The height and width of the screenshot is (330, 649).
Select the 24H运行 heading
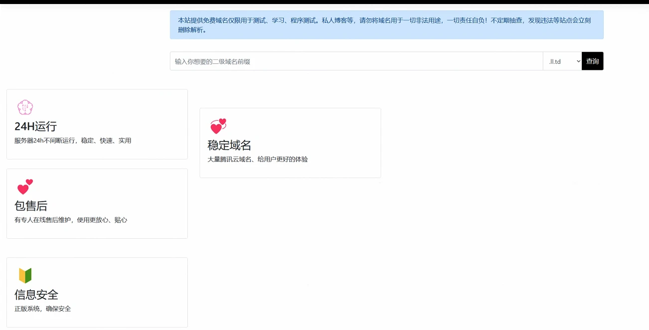tap(35, 127)
